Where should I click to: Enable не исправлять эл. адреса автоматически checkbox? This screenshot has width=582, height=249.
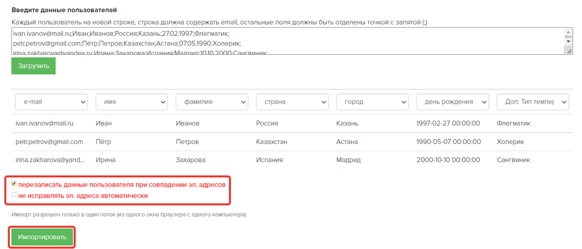[14, 195]
